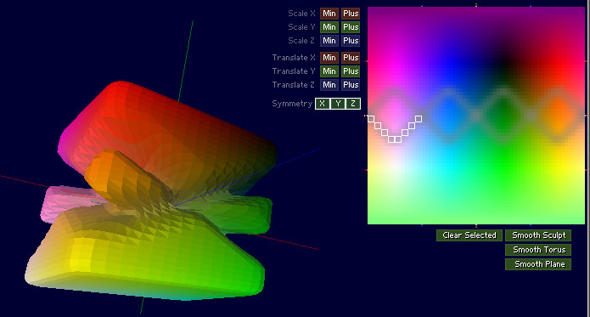Toggle Symmetry Y option

click(x=338, y=104)
